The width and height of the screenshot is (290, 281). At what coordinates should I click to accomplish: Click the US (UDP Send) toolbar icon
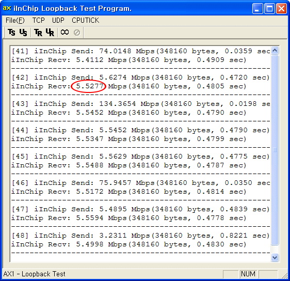[x=23, y=33]
